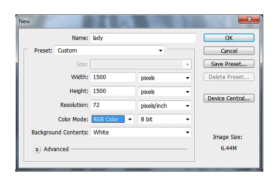Open the Background Contents White dropdown
The height and width of the screenshot is (186, 279).
click(x=141, y=132)
